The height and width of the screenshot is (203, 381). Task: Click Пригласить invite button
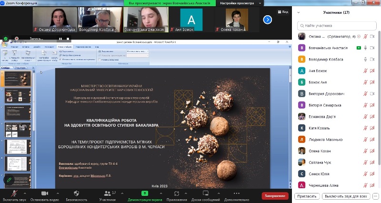click(307, 196)
